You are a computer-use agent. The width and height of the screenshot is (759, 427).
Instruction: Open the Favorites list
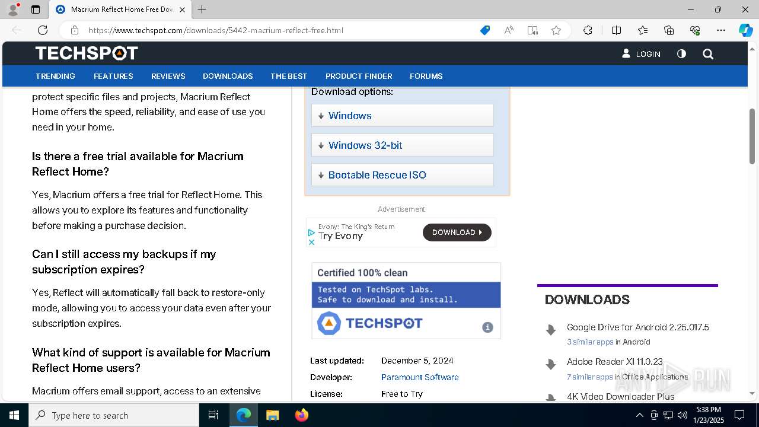pos(643,30)
